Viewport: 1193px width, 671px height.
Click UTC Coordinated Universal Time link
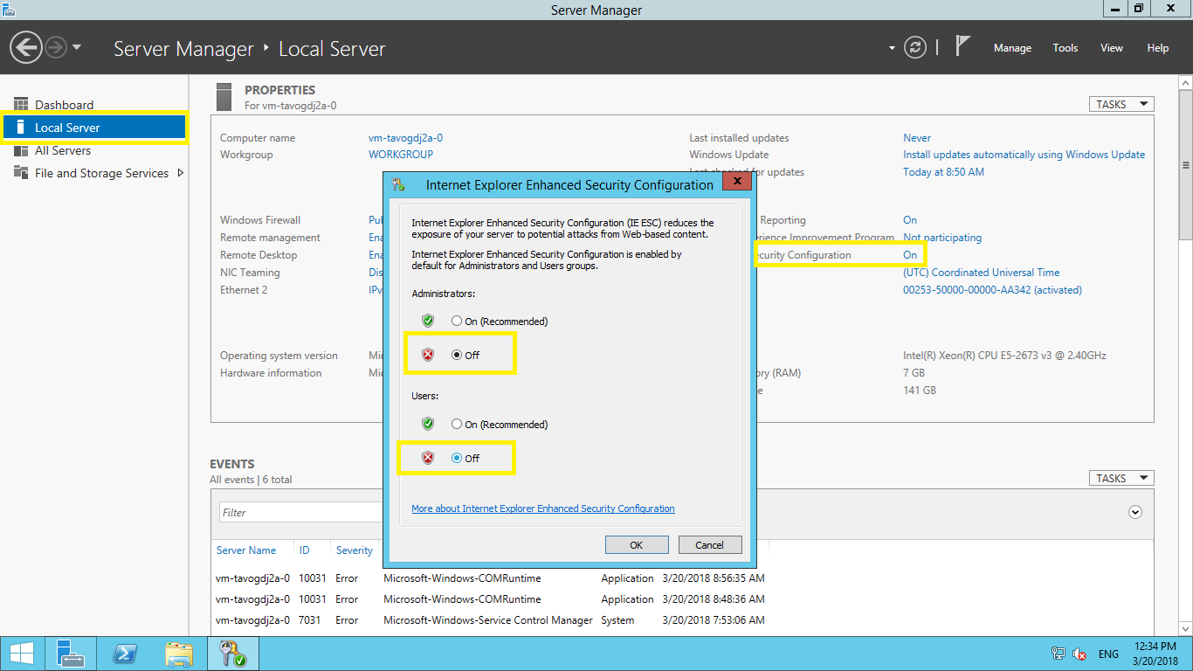981,273
